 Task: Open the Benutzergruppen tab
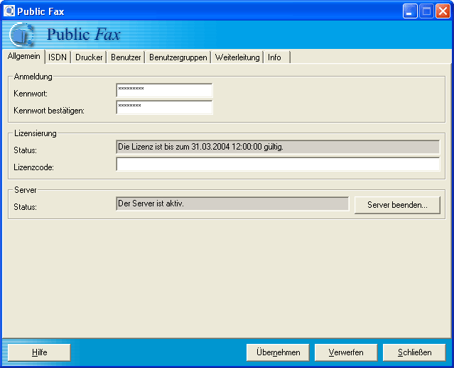[178, 57]
